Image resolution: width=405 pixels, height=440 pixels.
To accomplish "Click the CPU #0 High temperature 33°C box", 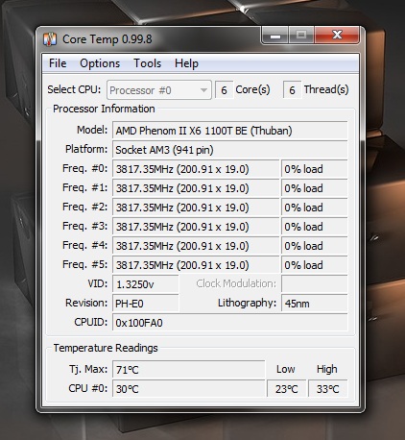I will tap(328, 389).
